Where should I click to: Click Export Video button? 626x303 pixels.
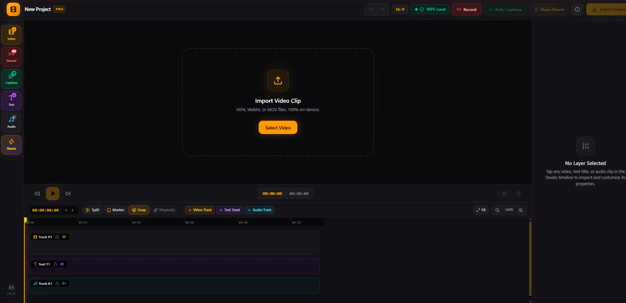(606, 9)
